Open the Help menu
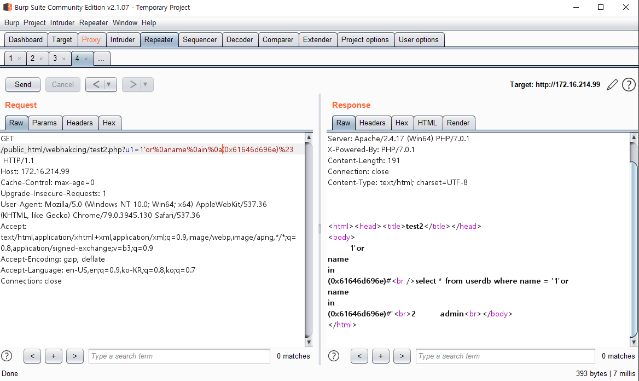The width and height of the screenshot is (639, 381). click(x=149, y=23)
